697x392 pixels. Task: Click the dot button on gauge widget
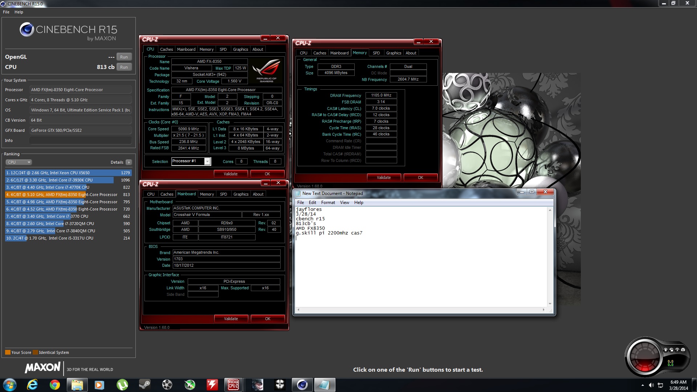(x=677, y=350)
